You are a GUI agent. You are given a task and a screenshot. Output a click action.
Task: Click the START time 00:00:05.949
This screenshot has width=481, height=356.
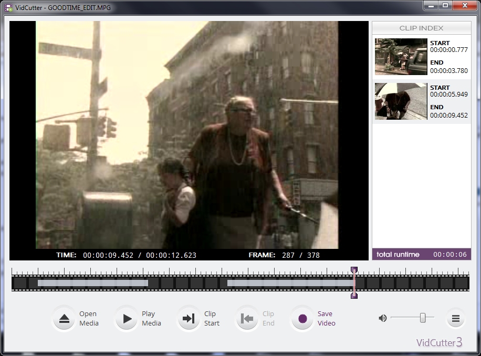[x=449, y=95]
